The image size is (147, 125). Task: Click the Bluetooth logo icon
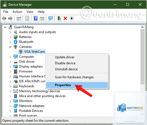point(16,42)
